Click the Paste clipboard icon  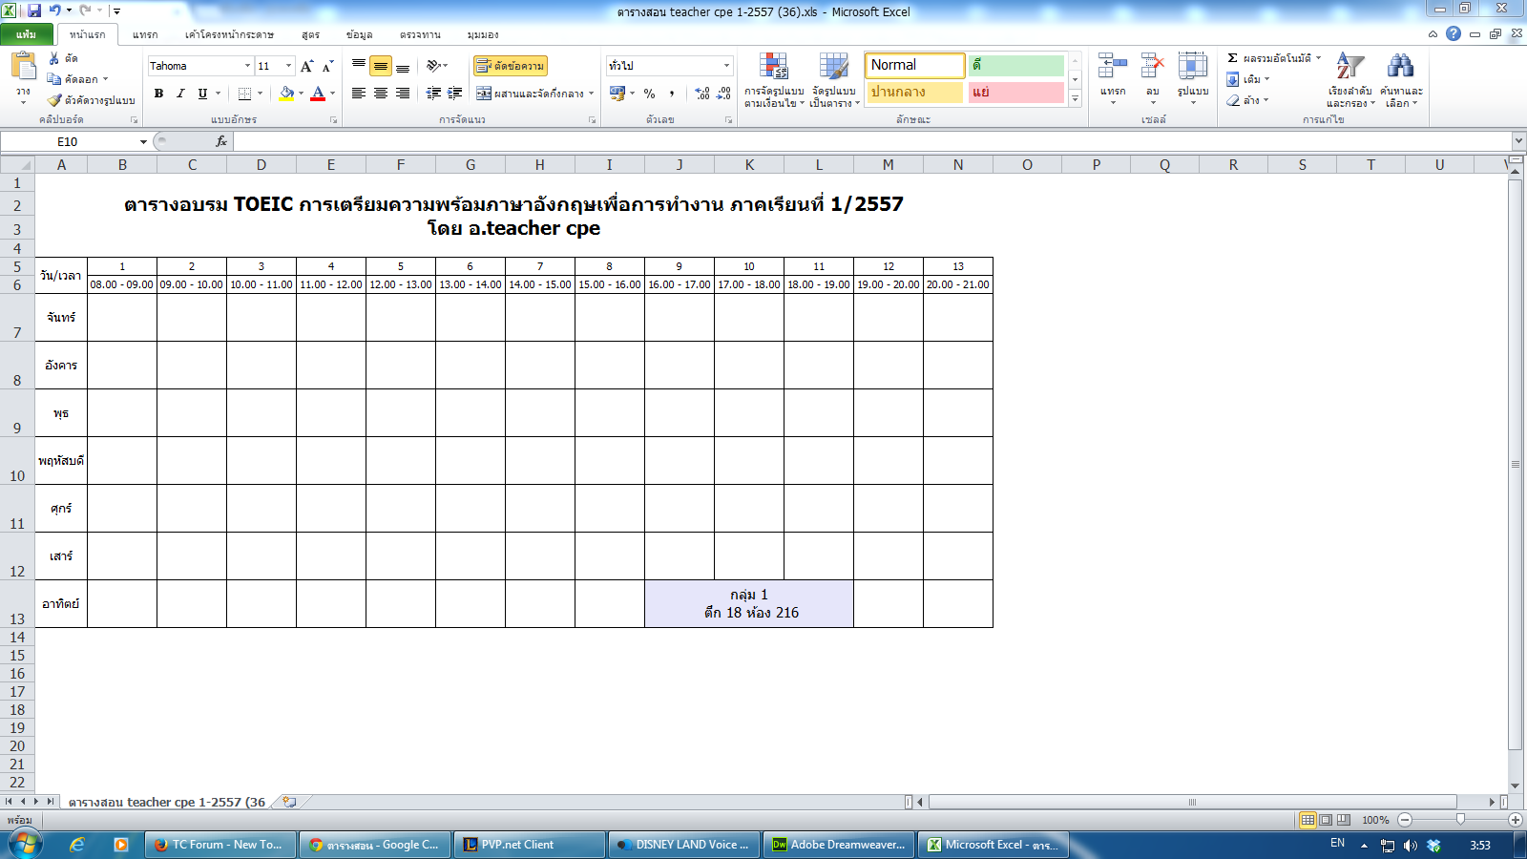pyautogui.click(x=23, y=67)
